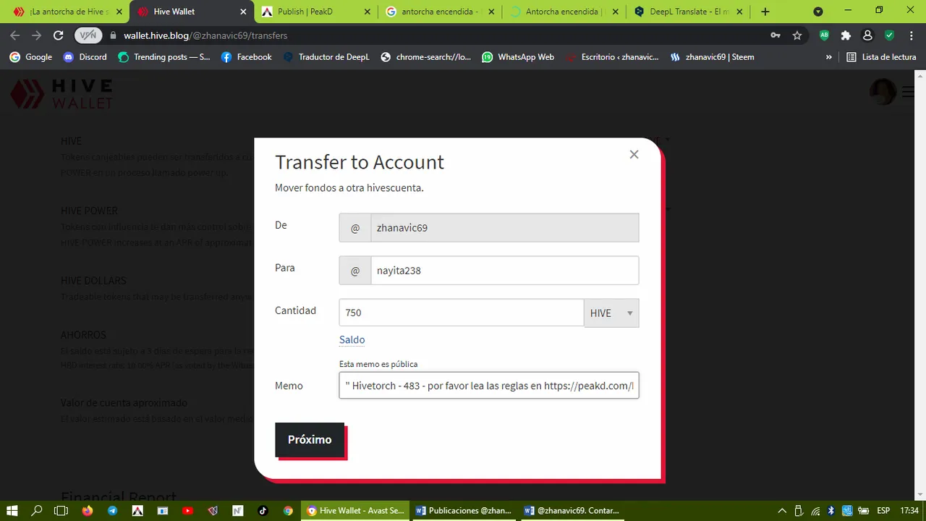The width and height of the screenshot is (926, 521).
Task: Open the zhanavic69 | Steem bookmark
Action: click(x=712, y=57)
